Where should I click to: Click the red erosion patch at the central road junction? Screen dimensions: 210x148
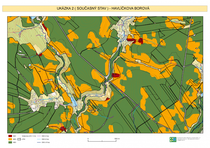coord(115,75)
